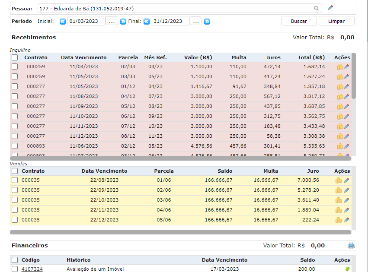The width and height of the screenshot is (368, 272).
Task: Toggle select-all checkbox in Vendas table header
Action: point(15,171)
